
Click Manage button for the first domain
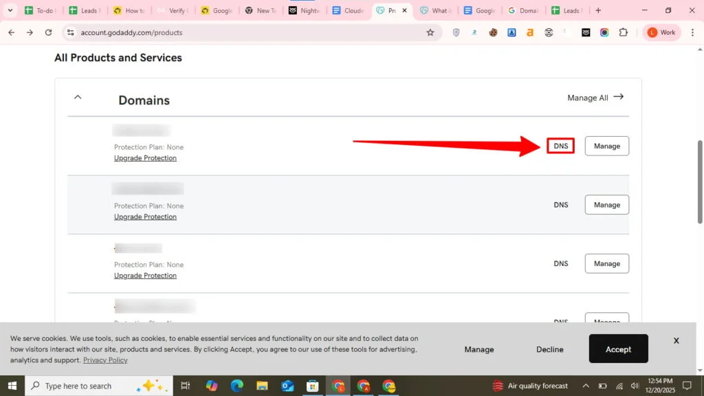[x=606, y=146]
